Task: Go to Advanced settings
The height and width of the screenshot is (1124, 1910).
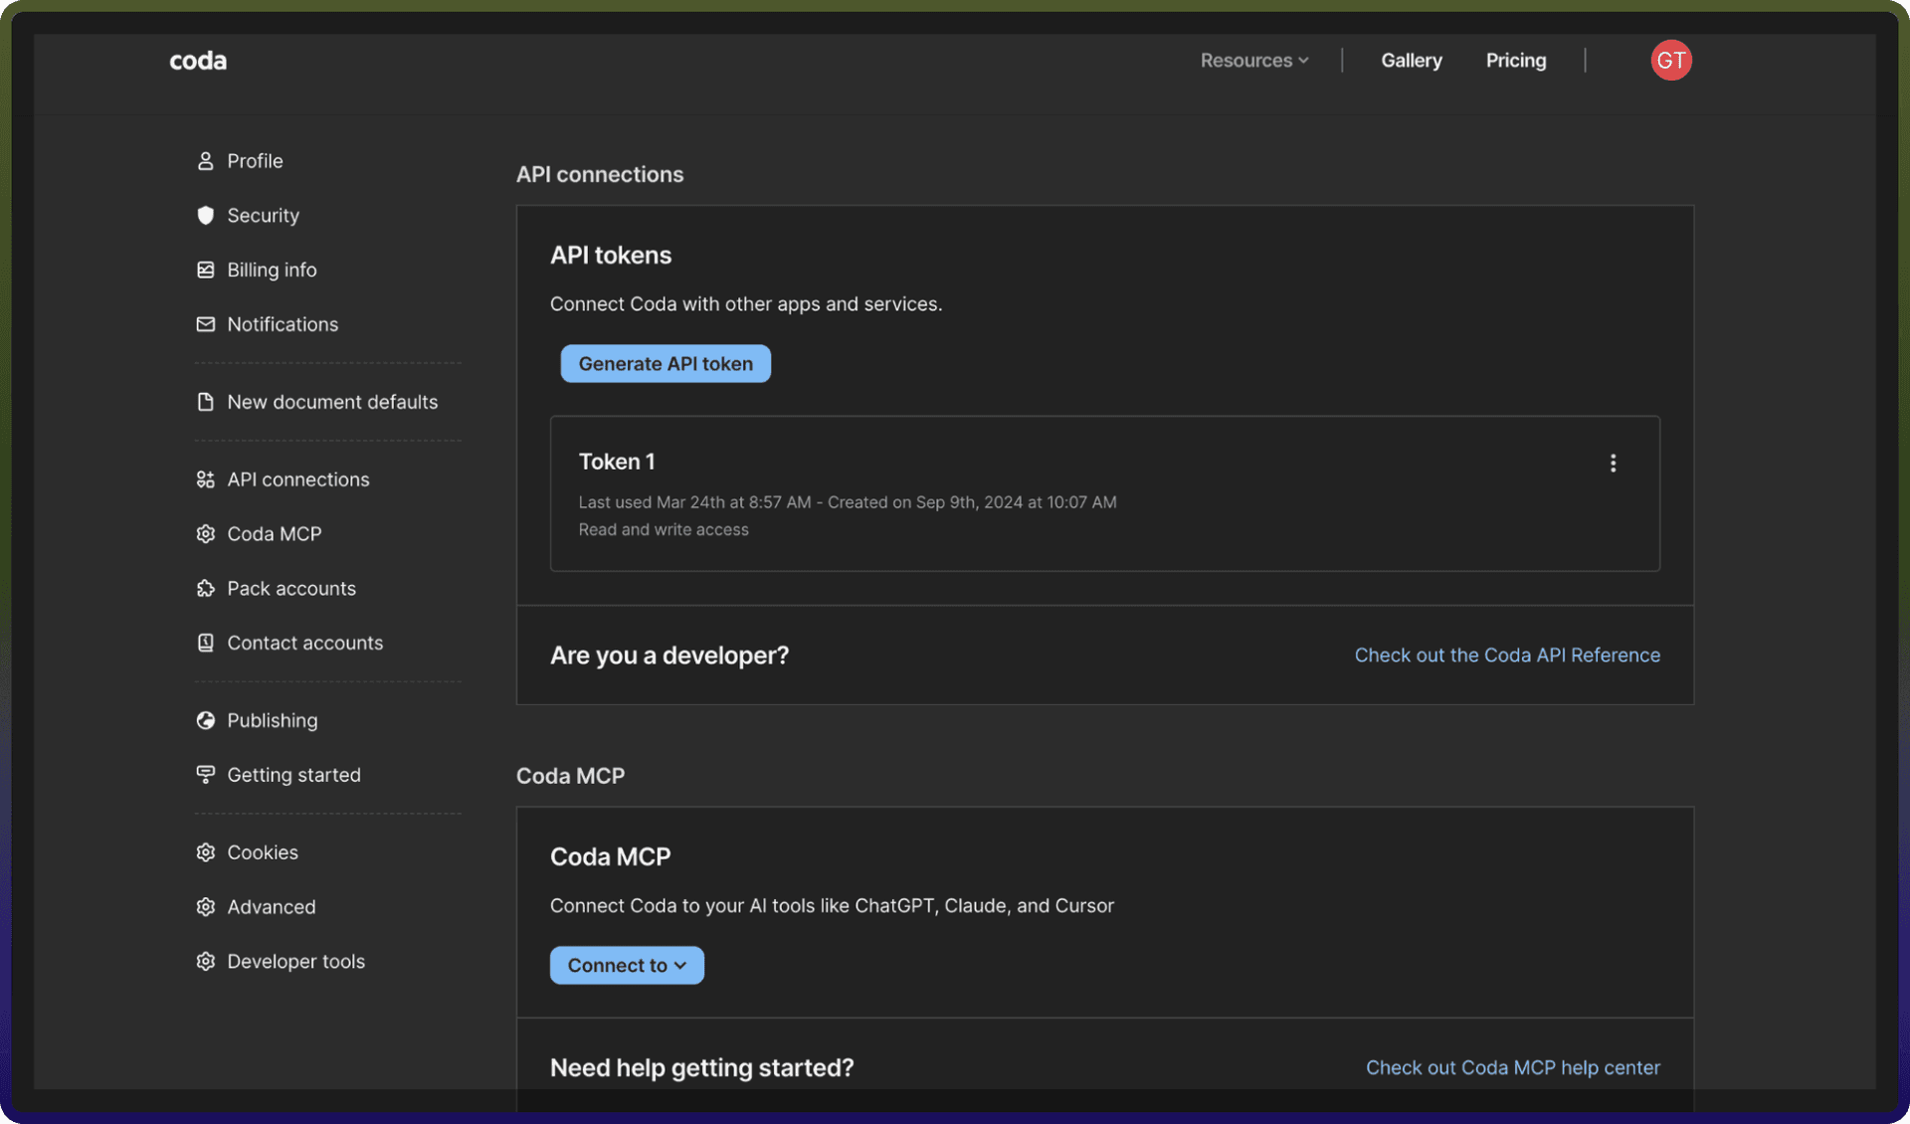Action: point(272,907)
